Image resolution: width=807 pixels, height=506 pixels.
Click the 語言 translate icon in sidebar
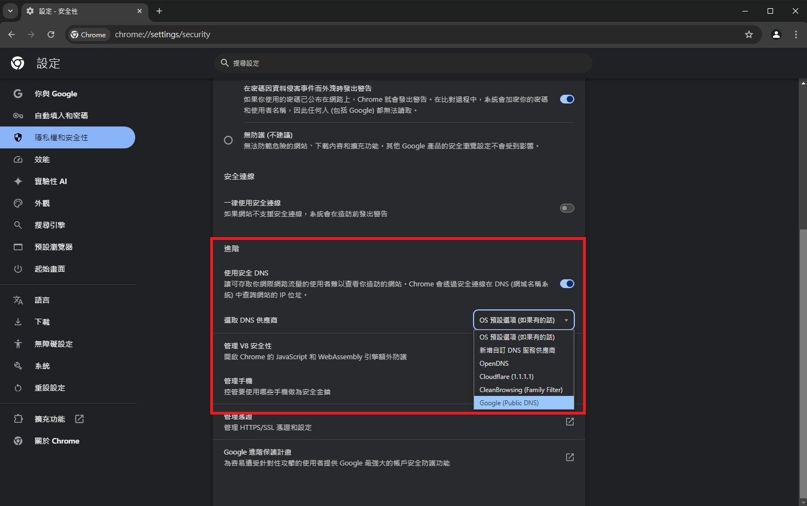point(18,300)
